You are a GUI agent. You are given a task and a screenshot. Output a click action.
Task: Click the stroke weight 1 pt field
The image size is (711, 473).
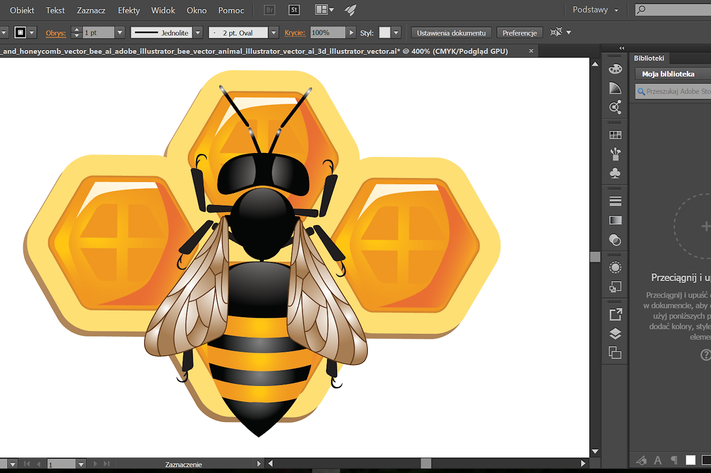(98, 33)
